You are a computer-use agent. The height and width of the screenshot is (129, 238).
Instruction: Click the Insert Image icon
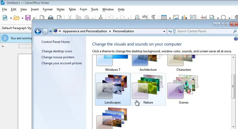point(176,17)
